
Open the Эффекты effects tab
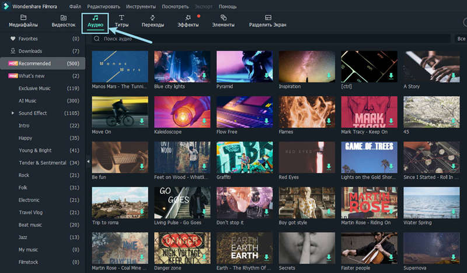[188, 21]
